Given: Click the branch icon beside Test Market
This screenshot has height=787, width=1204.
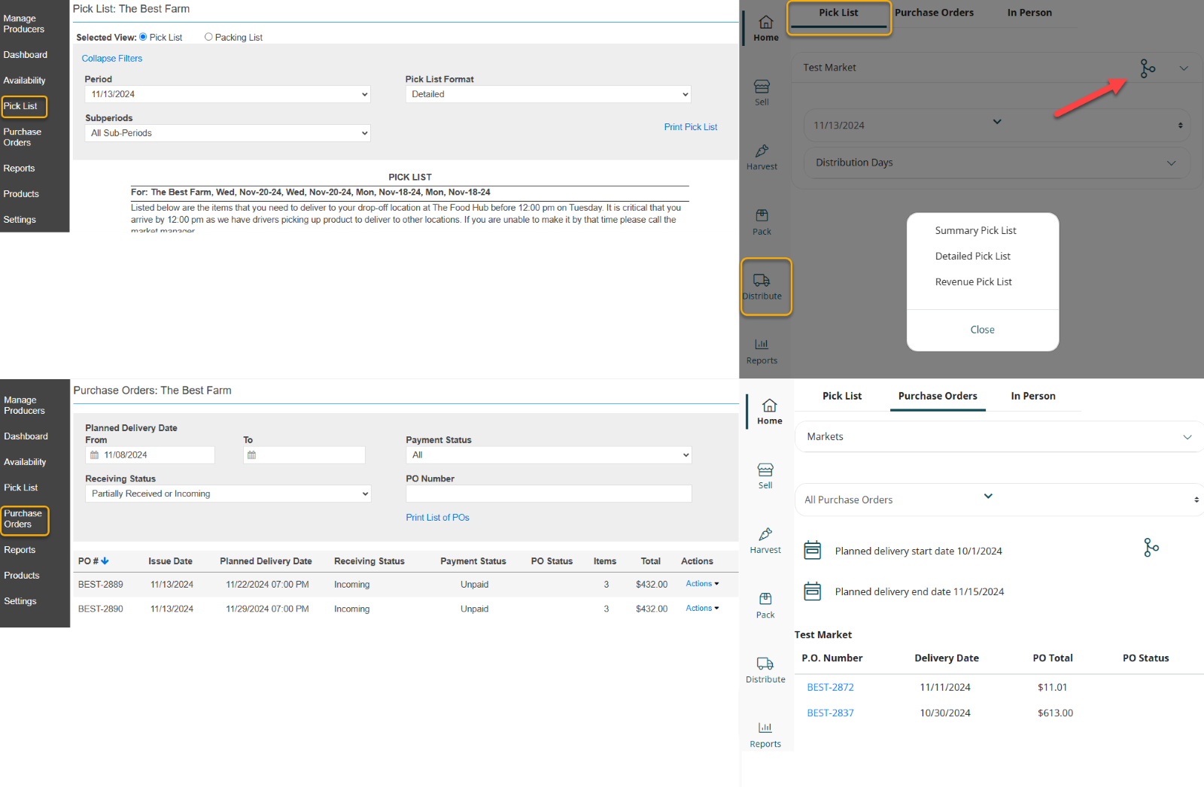Looking at the screenshot, I should [x=1148, y=68].
